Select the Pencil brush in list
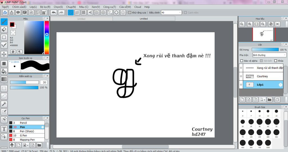The width and height of the screenshot is (288, 152). coord(27,123)
